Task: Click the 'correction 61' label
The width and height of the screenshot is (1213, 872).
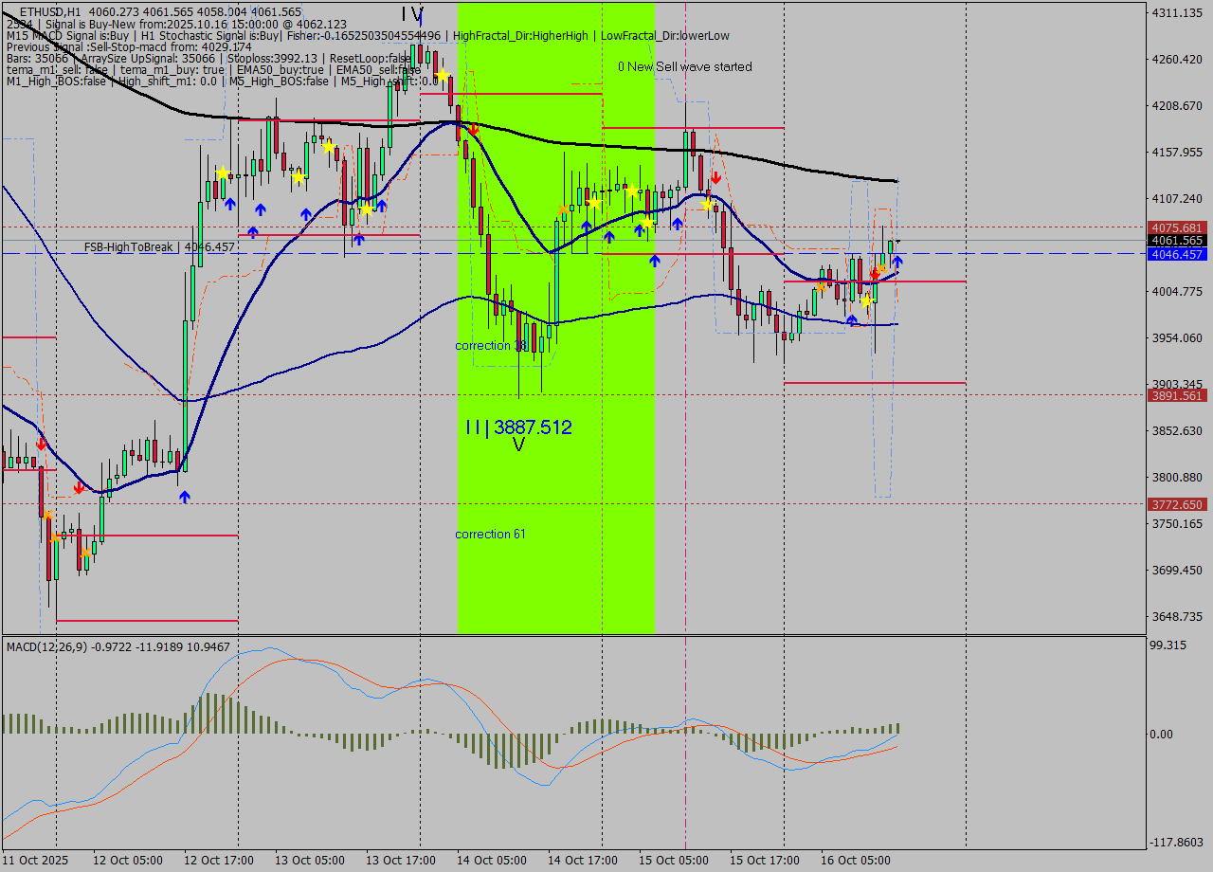Action: pos(490,535)
